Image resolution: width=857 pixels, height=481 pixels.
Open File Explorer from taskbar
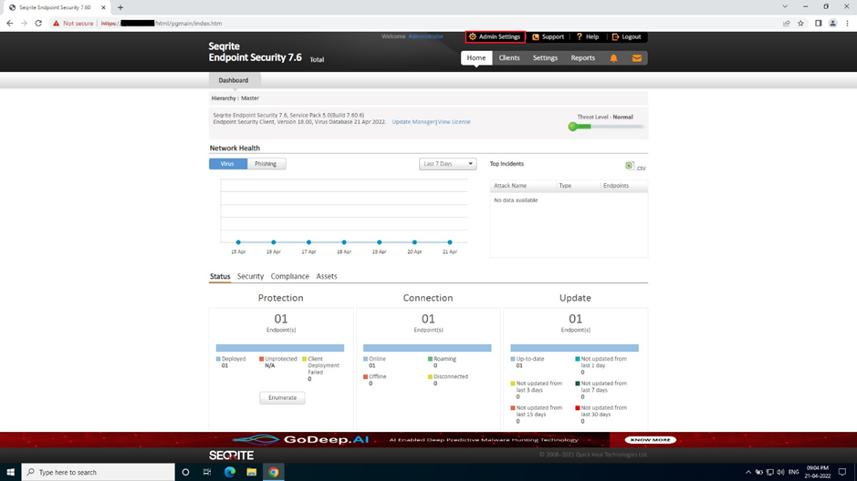(x=251, y=472)
